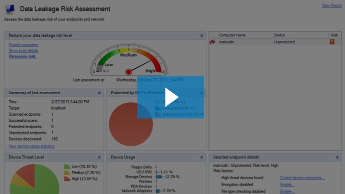Sort by the Risk column header

334,35
